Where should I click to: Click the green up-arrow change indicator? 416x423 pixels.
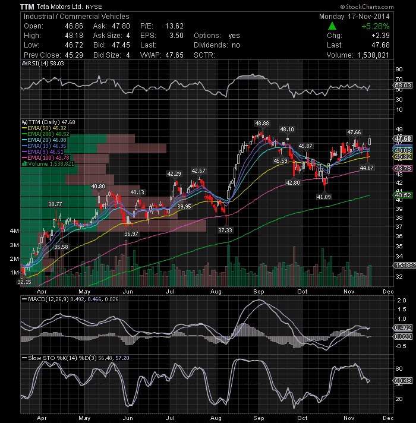pos(332,26)
